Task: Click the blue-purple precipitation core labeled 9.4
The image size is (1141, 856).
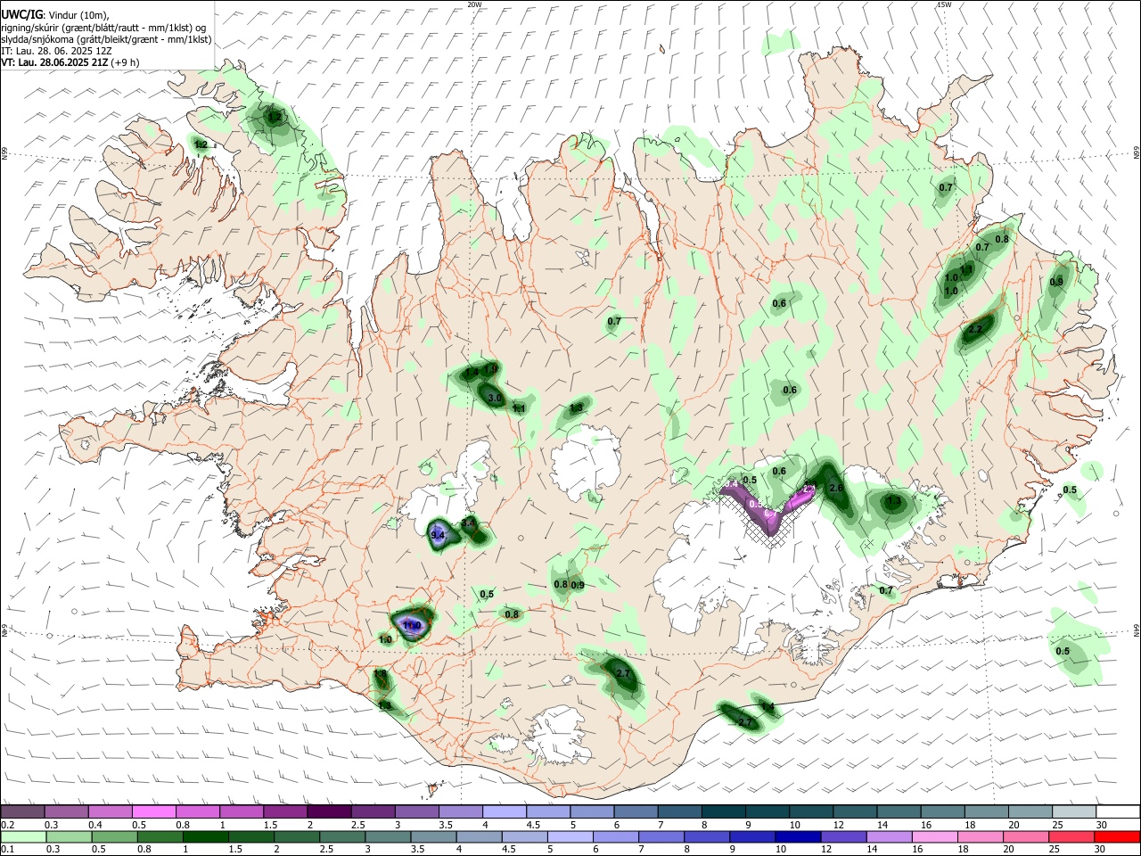Action: (439, 535)
